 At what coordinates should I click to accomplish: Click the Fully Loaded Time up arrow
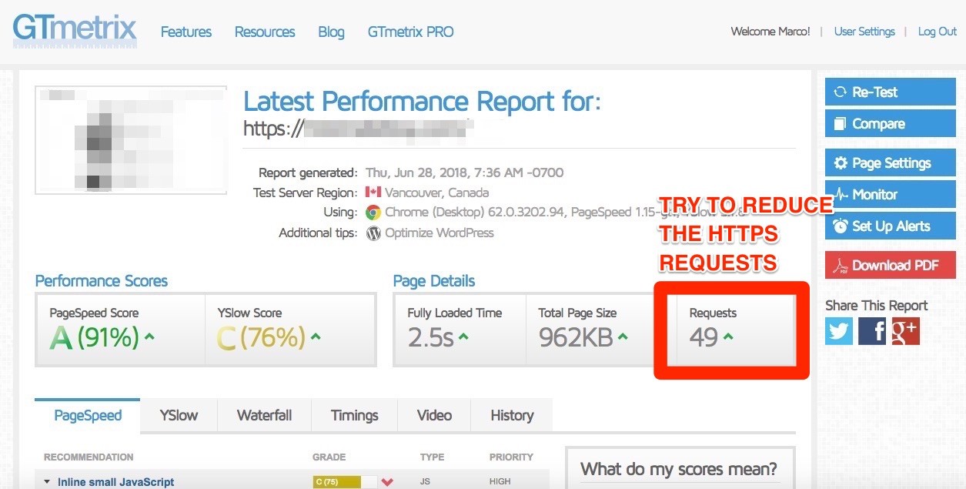tap(463, 337)
